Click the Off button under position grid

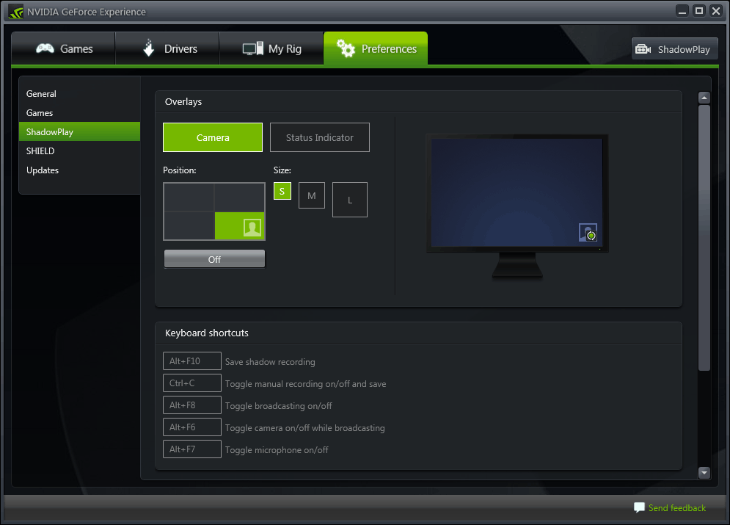(215, 259)
